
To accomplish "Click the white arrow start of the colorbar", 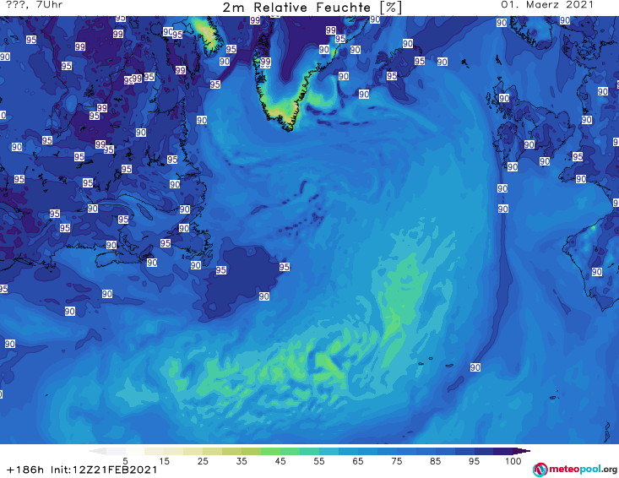I will click(97, 451).
